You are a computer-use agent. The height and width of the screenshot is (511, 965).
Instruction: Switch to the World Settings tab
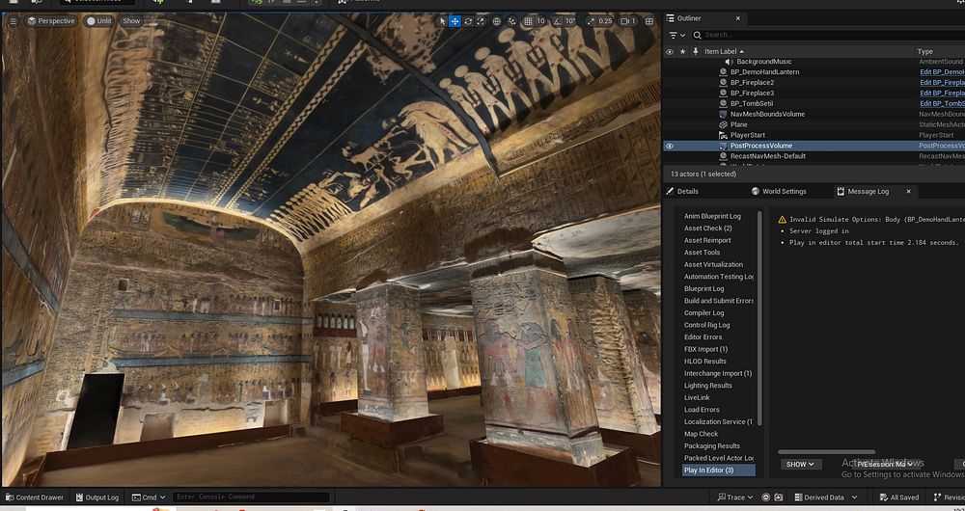click(779, 191)
